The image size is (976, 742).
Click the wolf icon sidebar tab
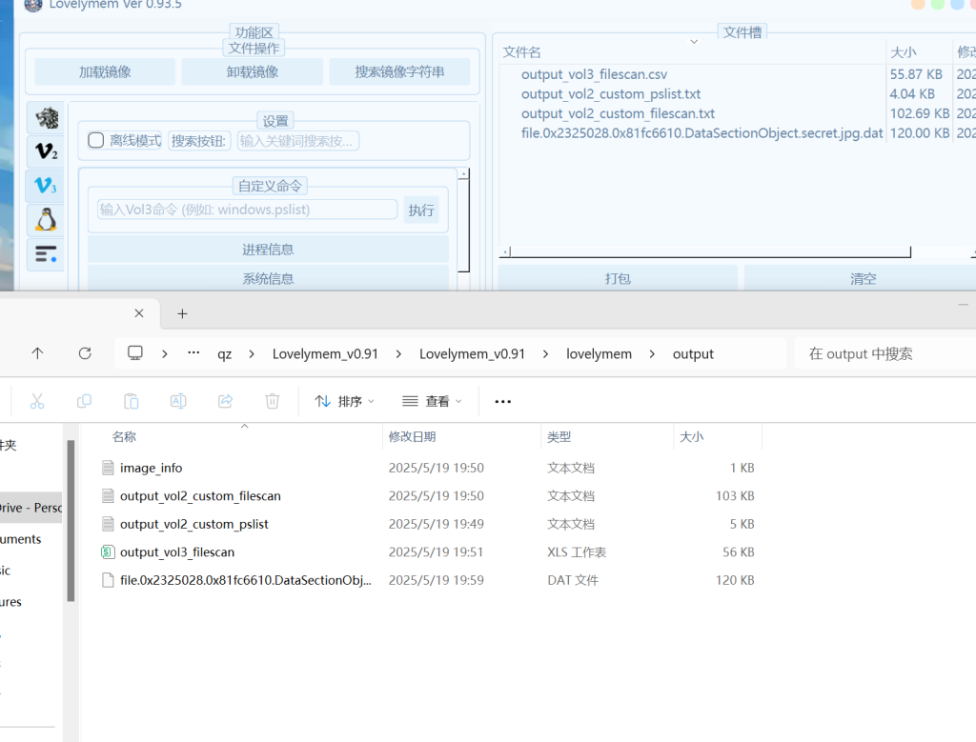[x=46, y=118]
